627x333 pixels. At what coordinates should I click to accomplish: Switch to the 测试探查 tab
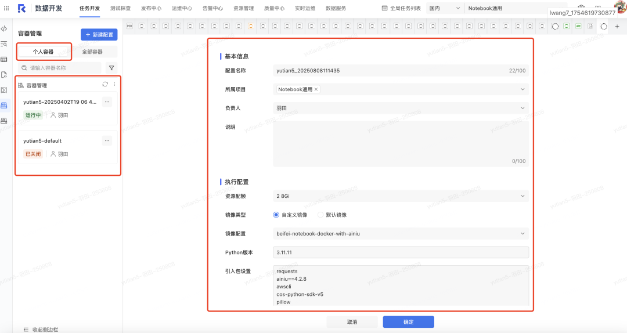[120, 8]
